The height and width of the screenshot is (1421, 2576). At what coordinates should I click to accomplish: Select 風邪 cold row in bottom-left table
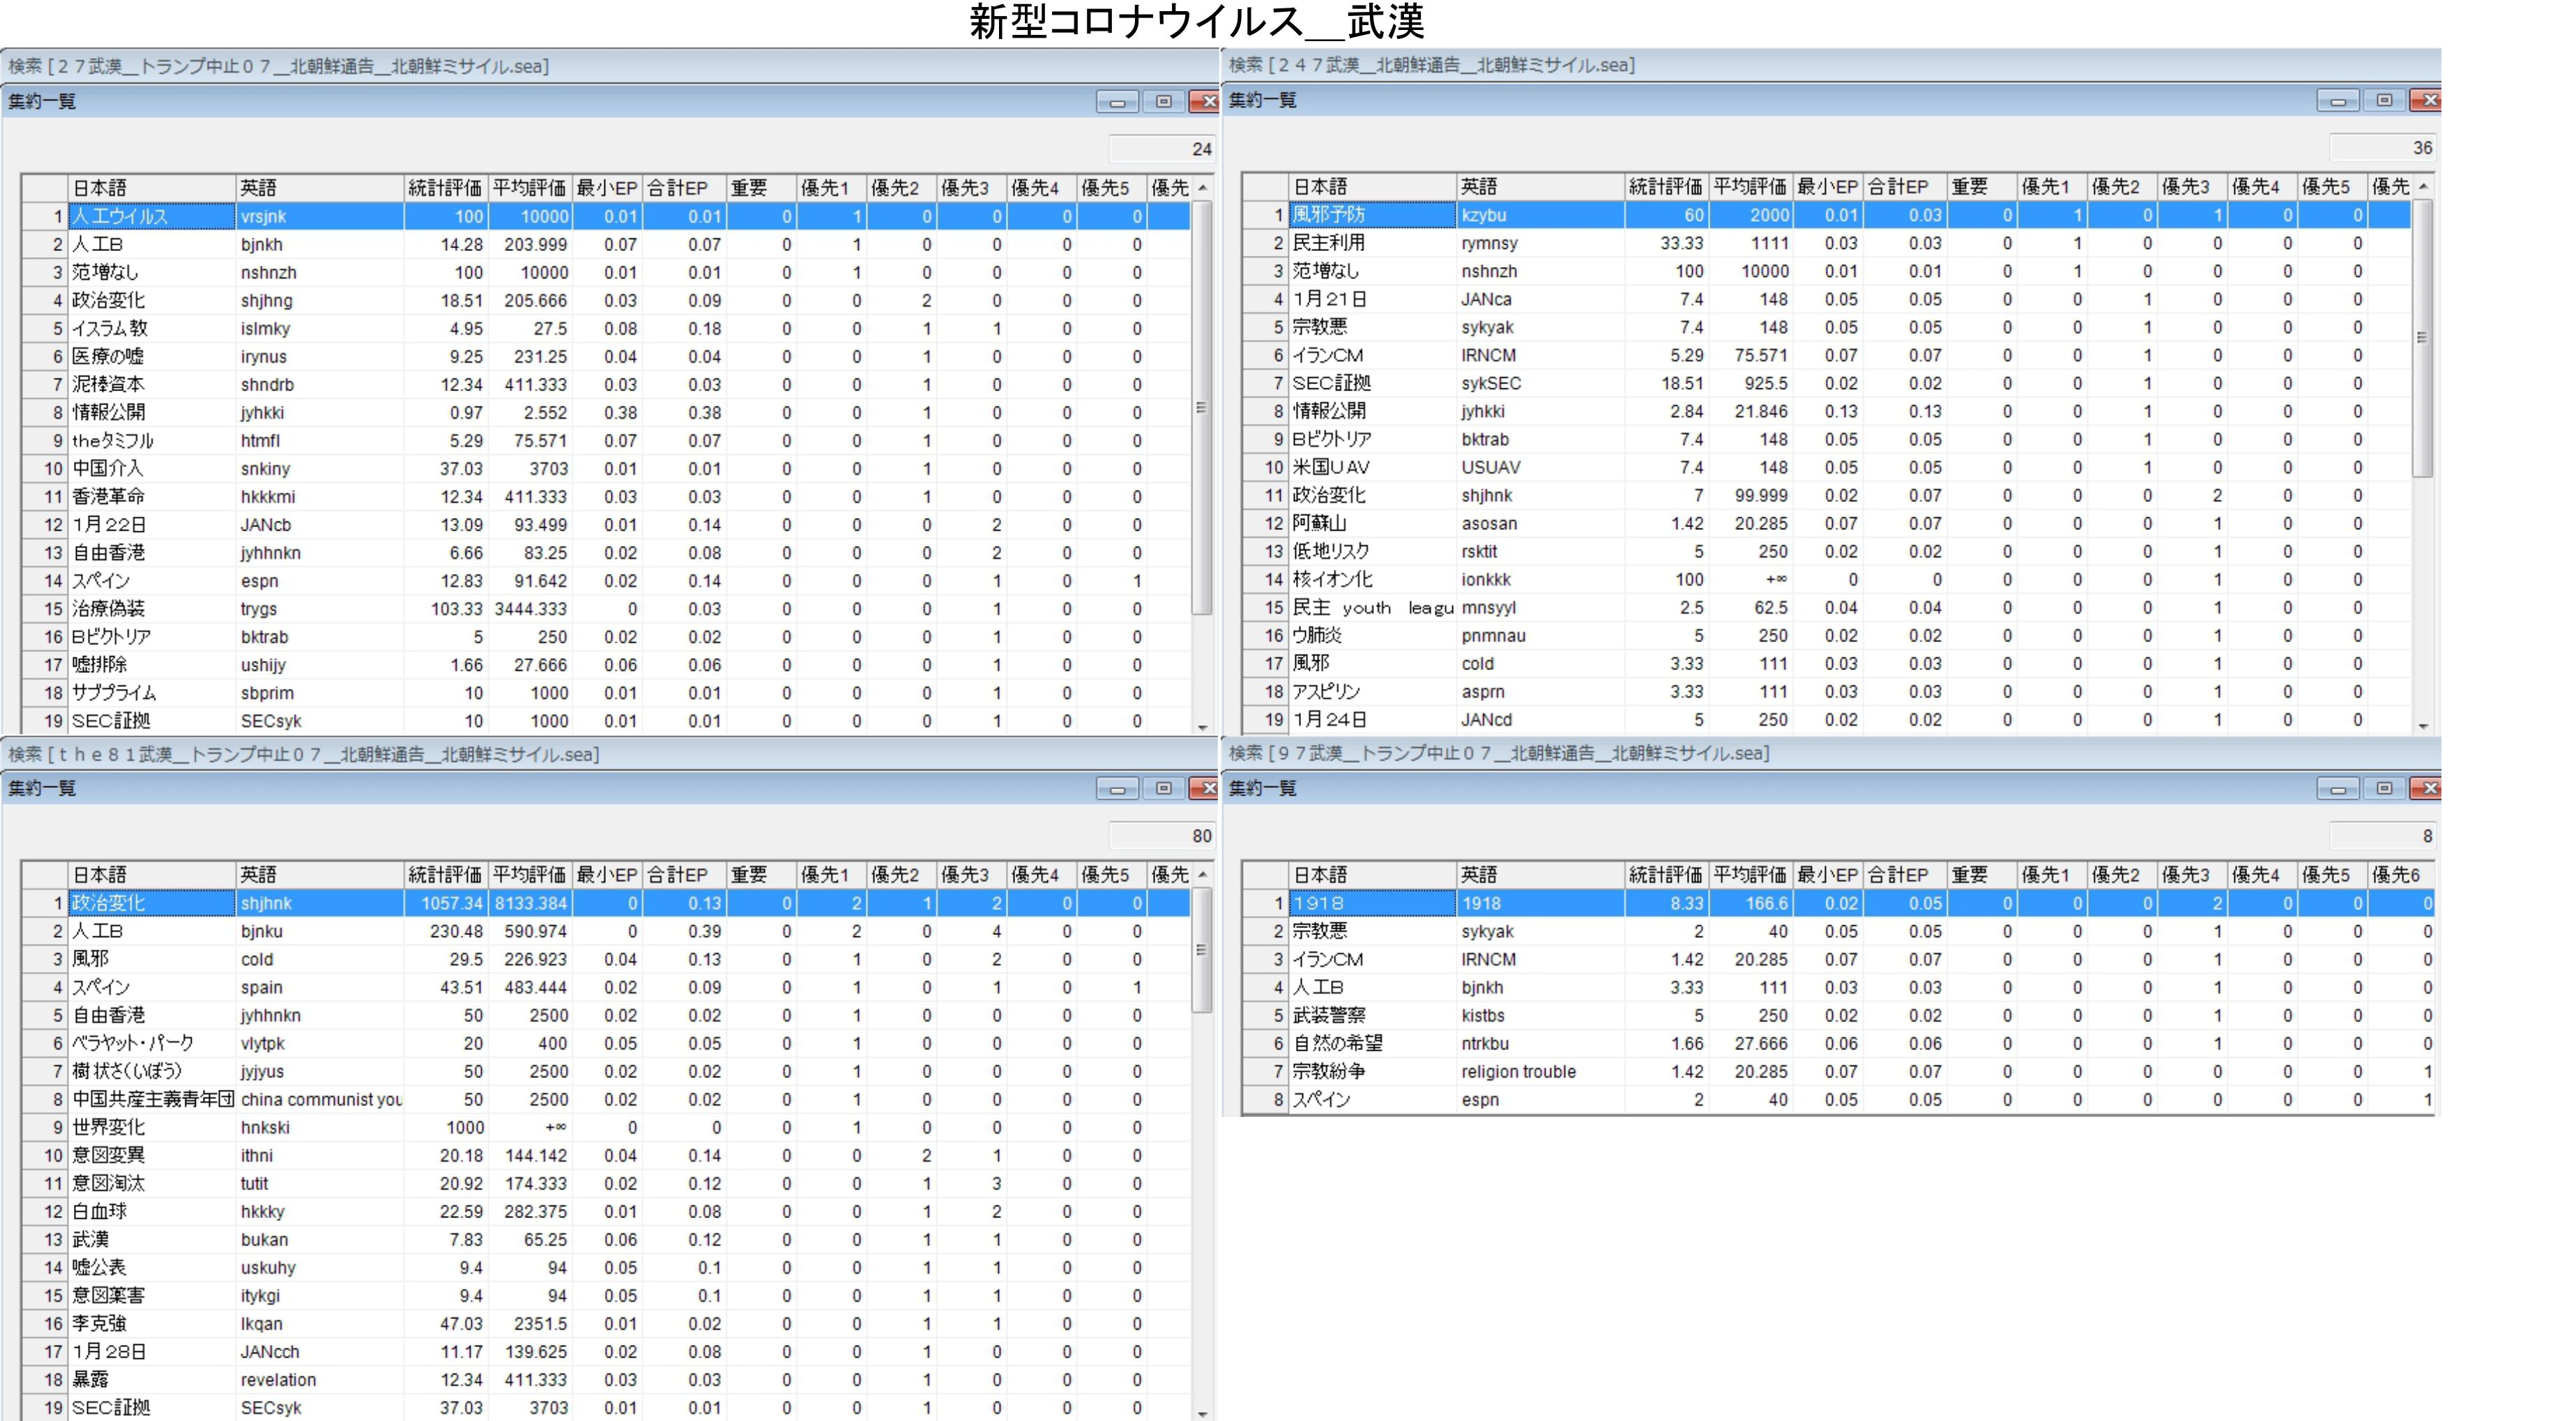point(150,959)
